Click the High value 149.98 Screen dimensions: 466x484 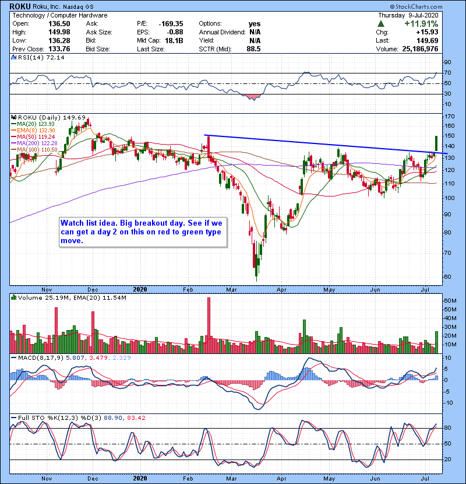(59, 32)
